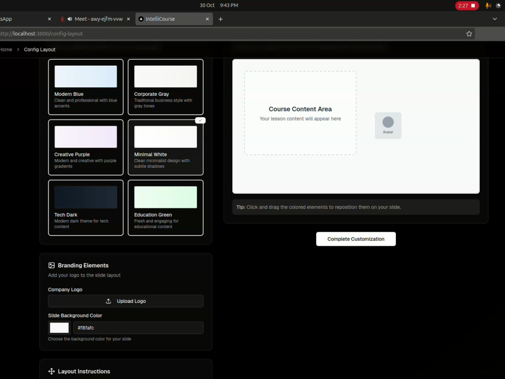This screenshot has width=505, height=379.
Task: Click the Layout Instructions move icon
Action: 52,371
